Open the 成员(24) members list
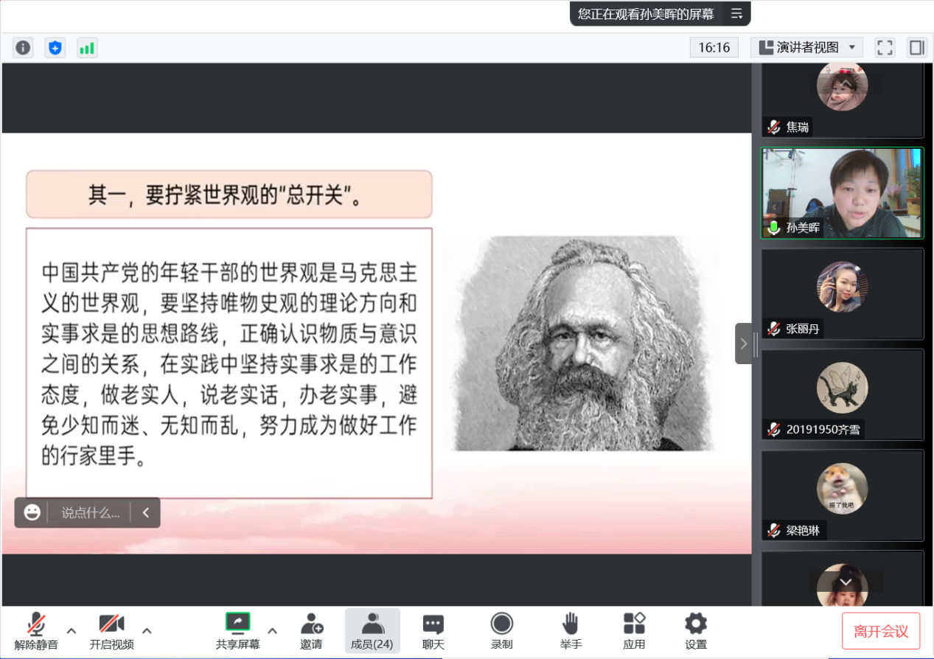This screenshot has height=659, width=934. pos(372,631)
